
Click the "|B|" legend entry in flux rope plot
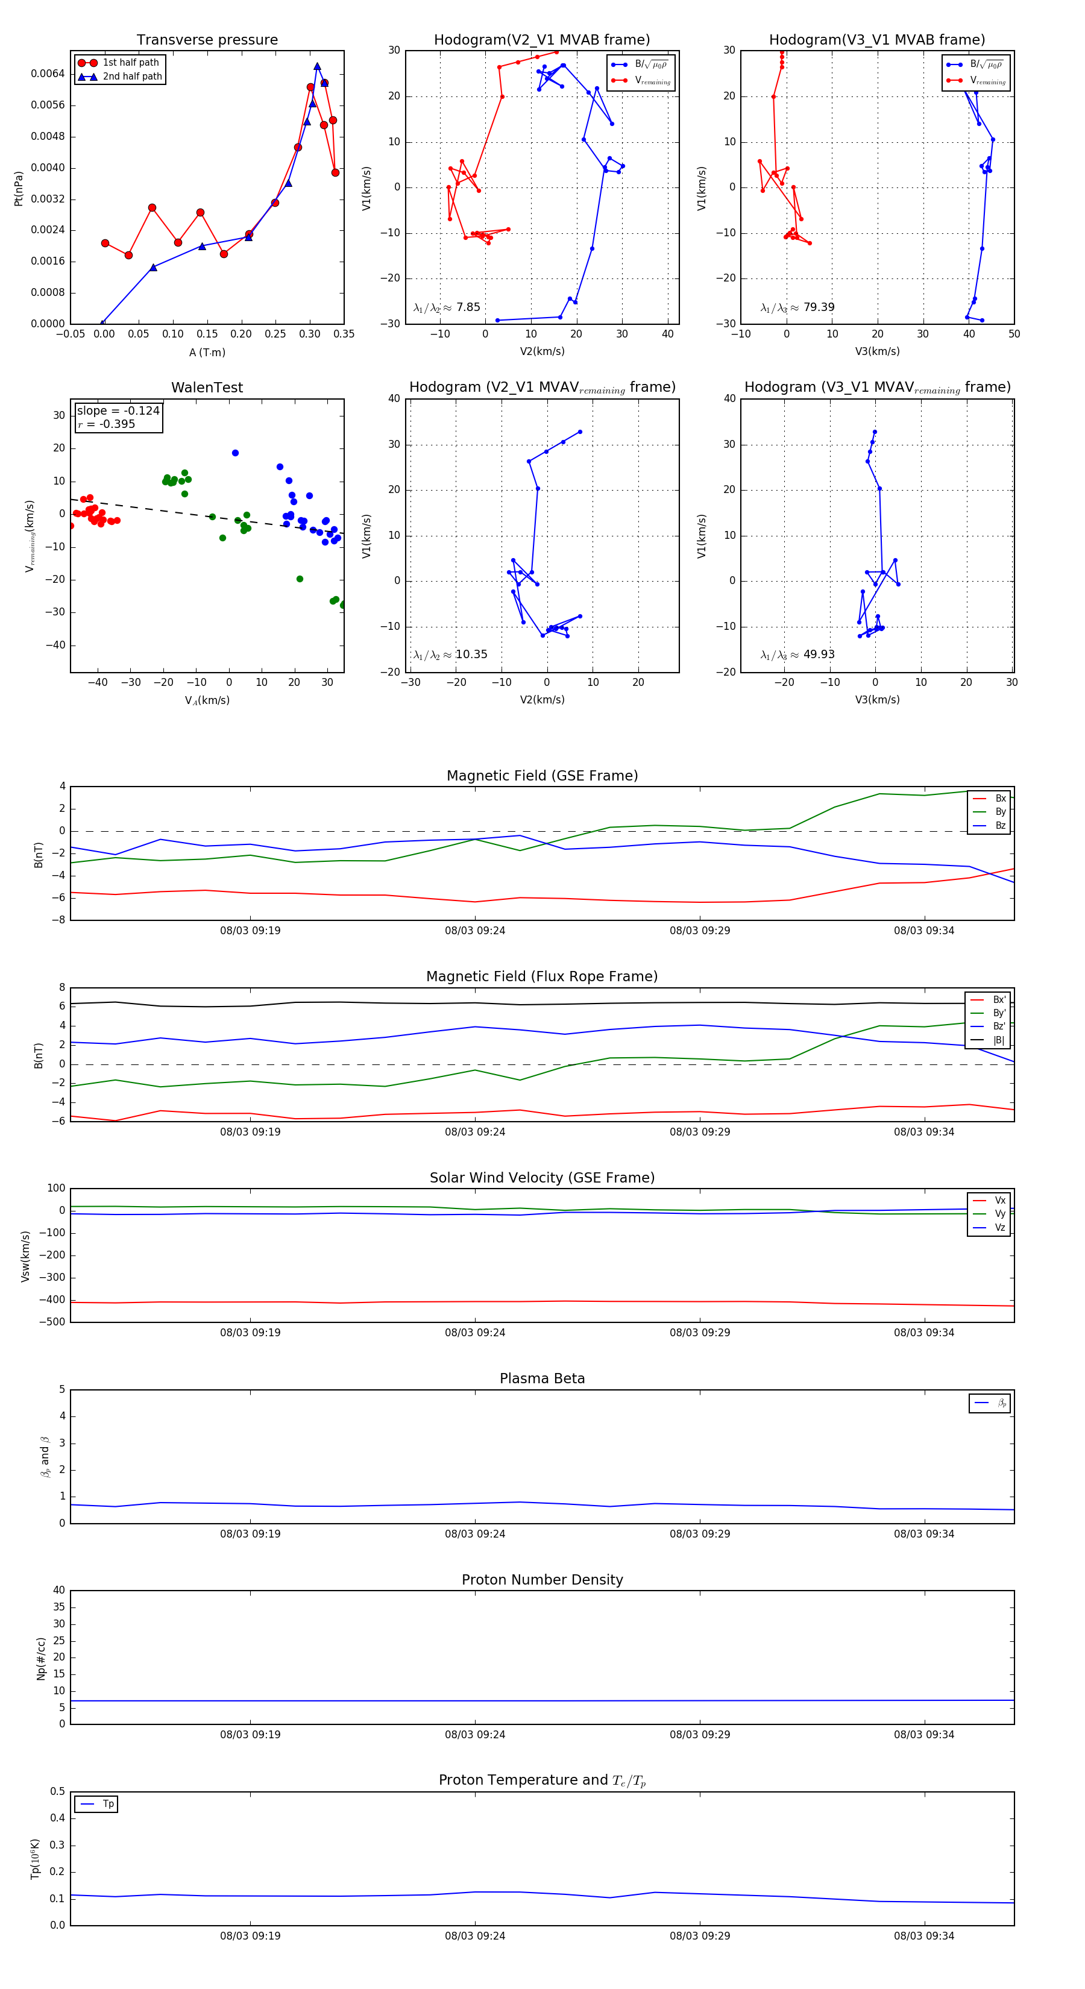989,1040
